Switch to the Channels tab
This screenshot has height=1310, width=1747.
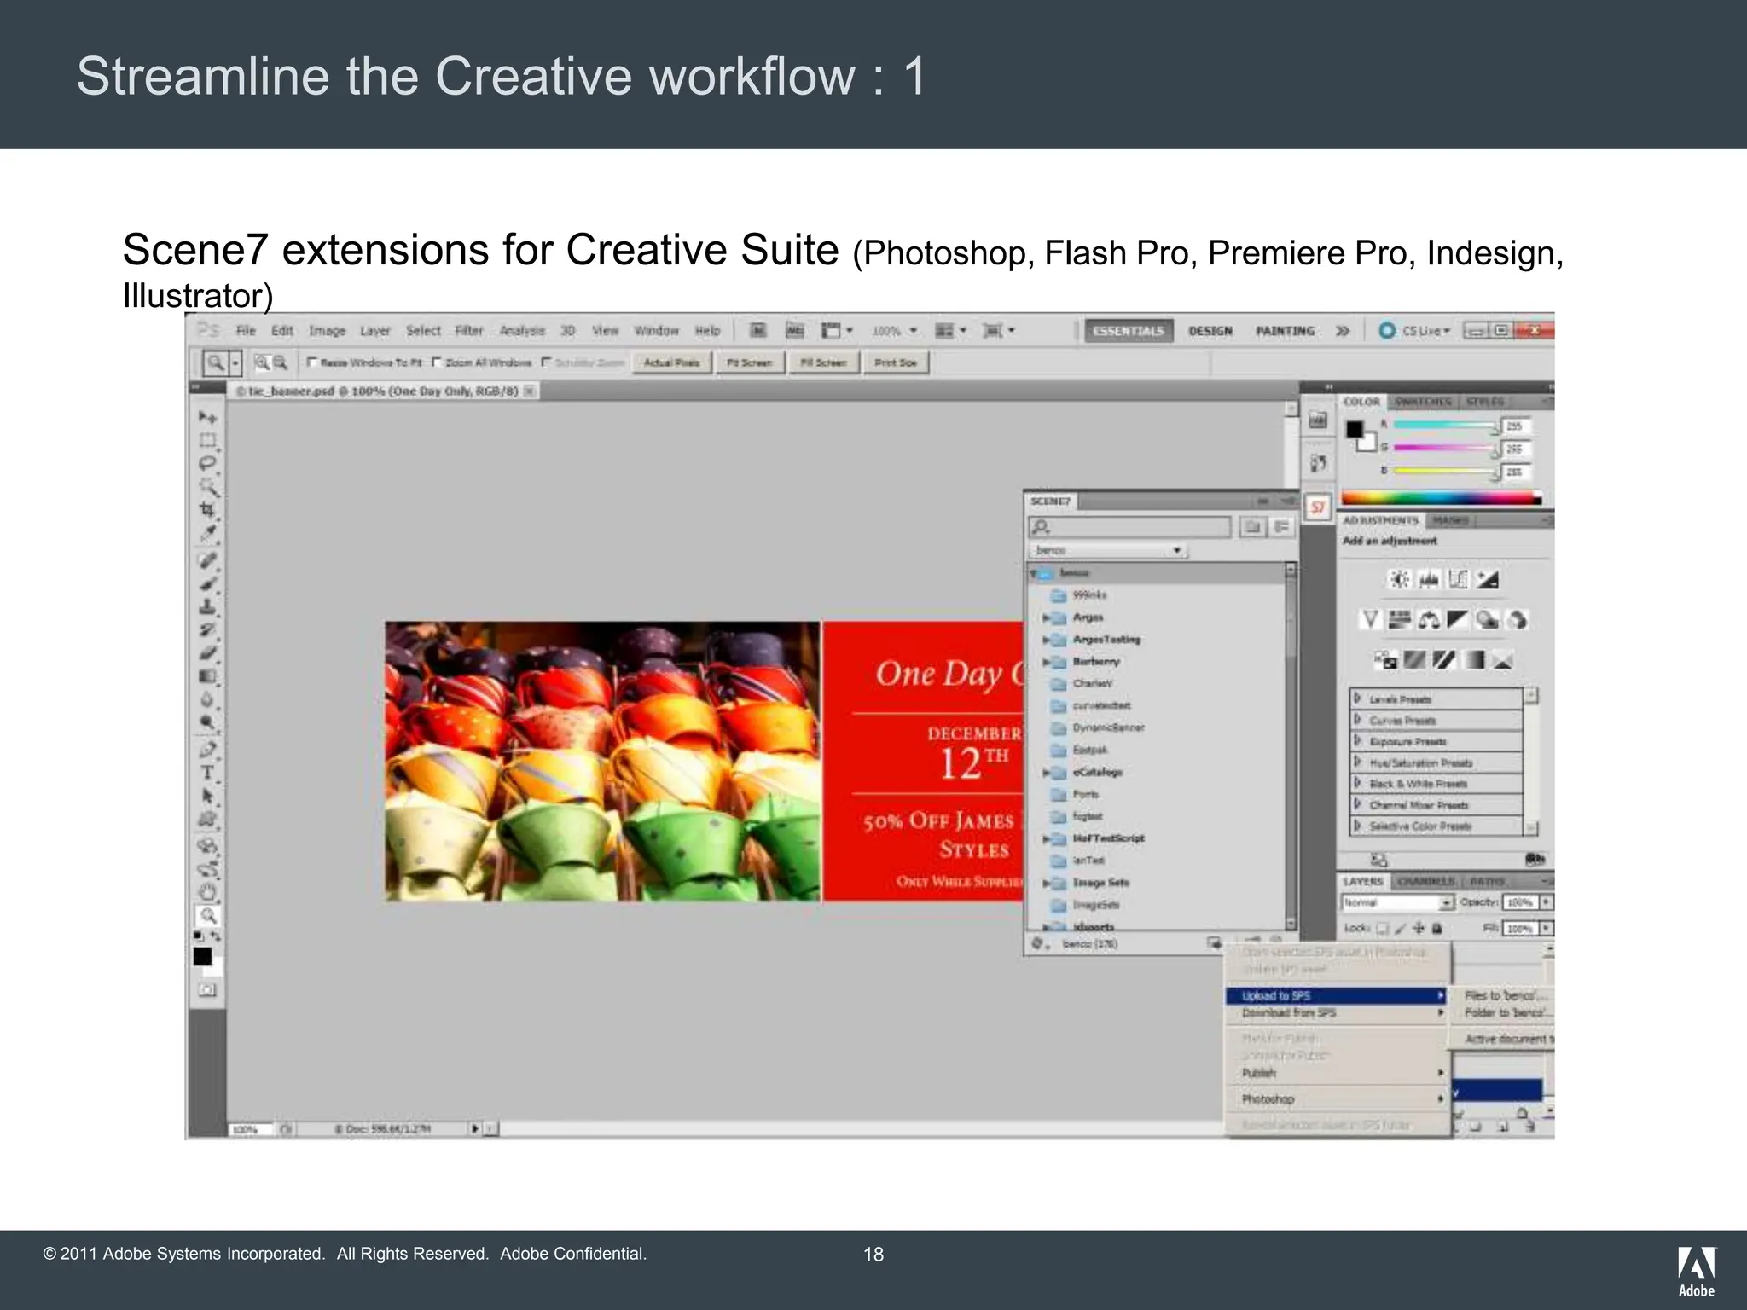click(1426, 881)
